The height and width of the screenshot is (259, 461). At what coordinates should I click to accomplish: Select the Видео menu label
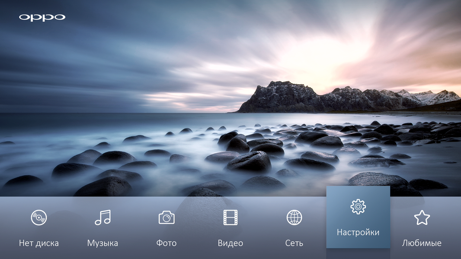(230, 243)
